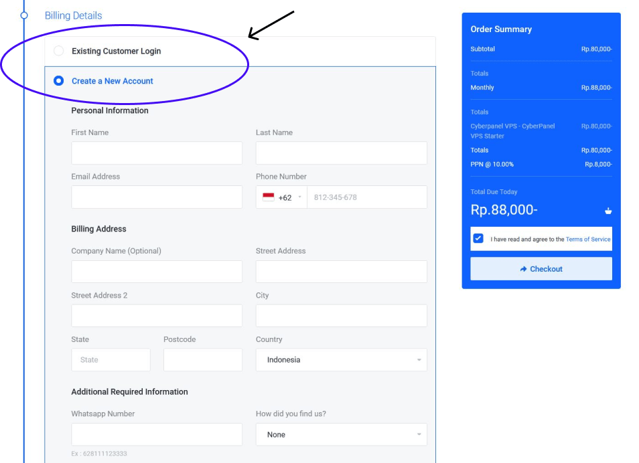639x463 pixels.
Task: Open the Country dropdown showing Indonesia
Action: [x=341, y=359]
